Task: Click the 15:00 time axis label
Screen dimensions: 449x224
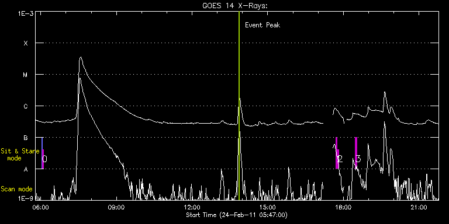Action: 268,207
